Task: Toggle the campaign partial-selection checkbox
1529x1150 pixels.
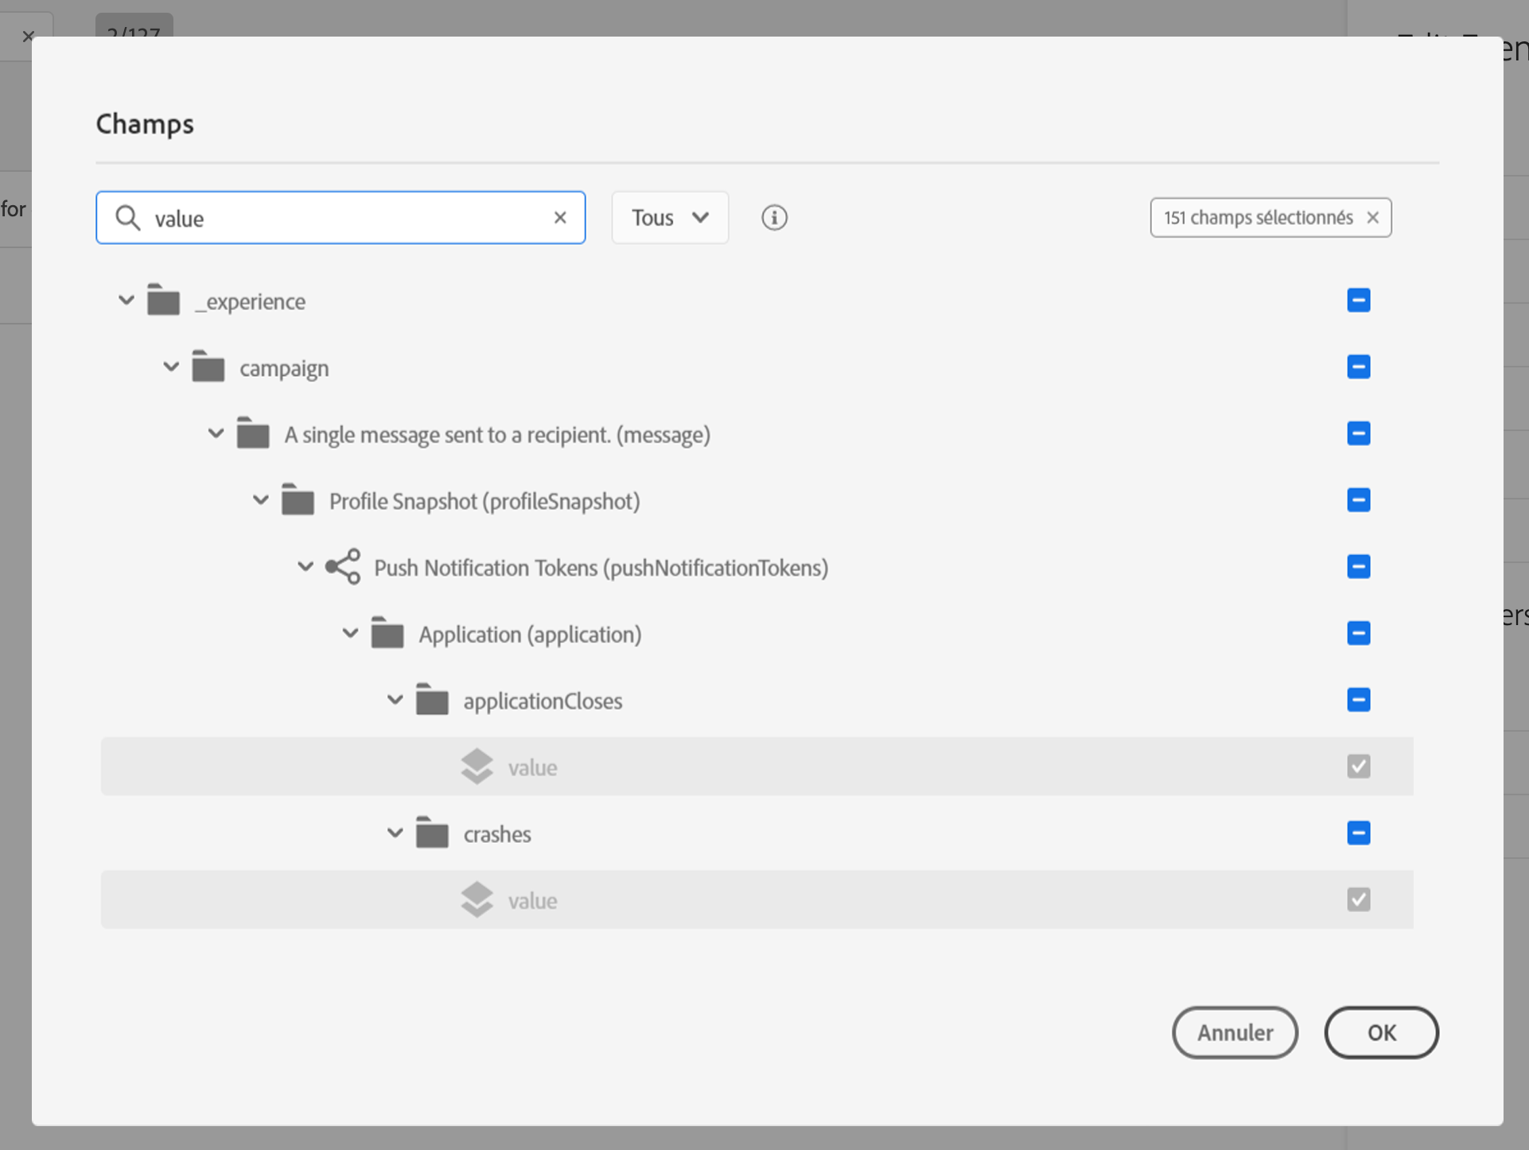Action: click(1358, 367)
